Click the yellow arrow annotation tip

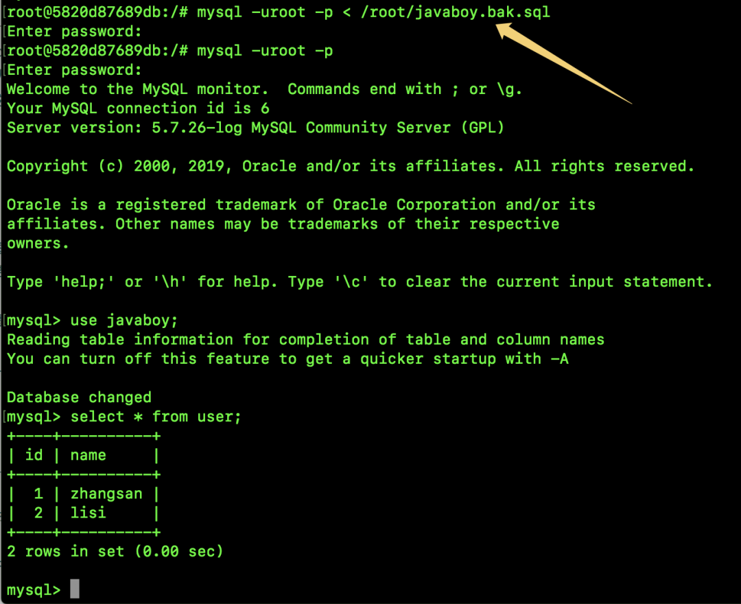tap(501, 28)
